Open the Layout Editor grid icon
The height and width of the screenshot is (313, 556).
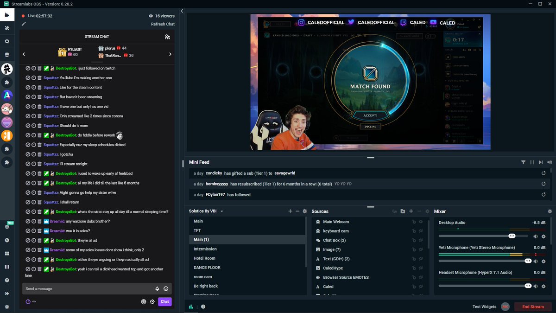pos(6,254)
